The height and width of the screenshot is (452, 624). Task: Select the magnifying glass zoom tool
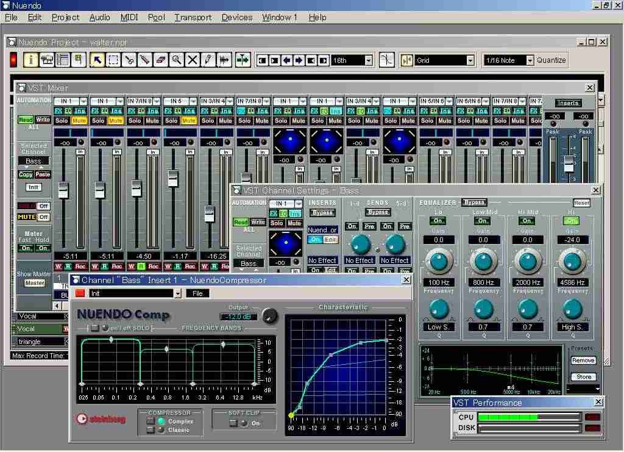click(x=176, y=60)
